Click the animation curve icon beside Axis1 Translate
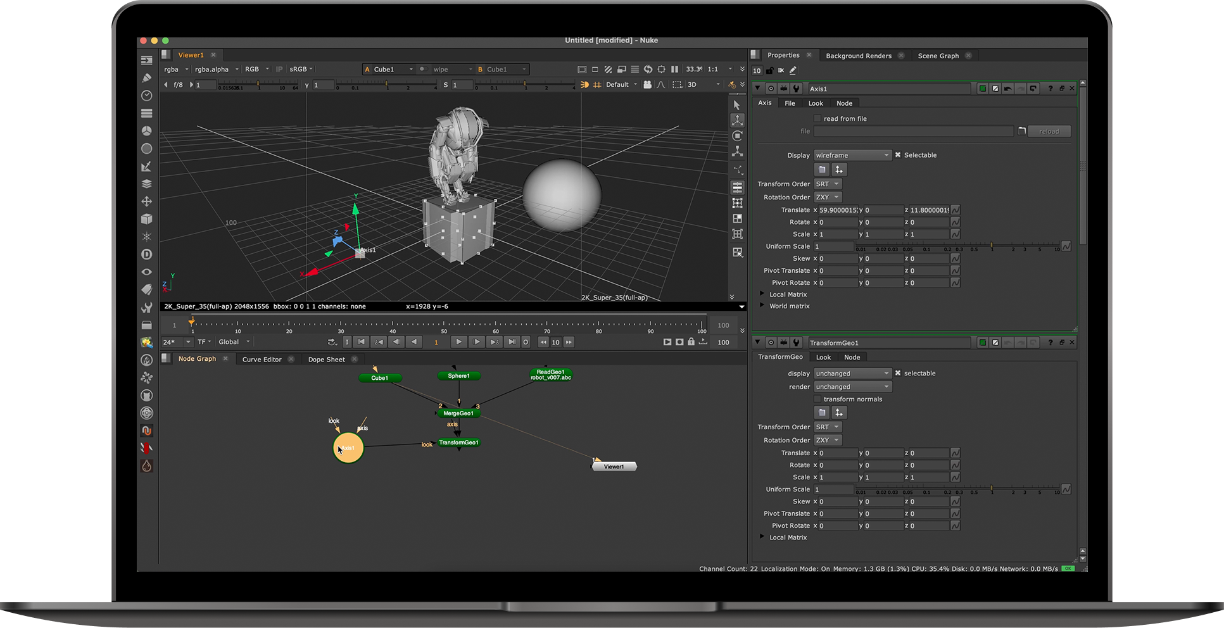Viewport: 1224px width, 628px height. pyautogui.click(x=955, y=210)
